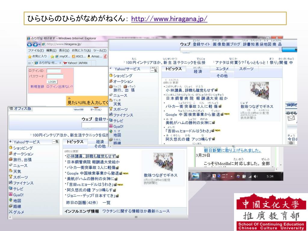Open the Quick Tabs grid icon in IE
308x231 pixels.
(x=30, y=63)
